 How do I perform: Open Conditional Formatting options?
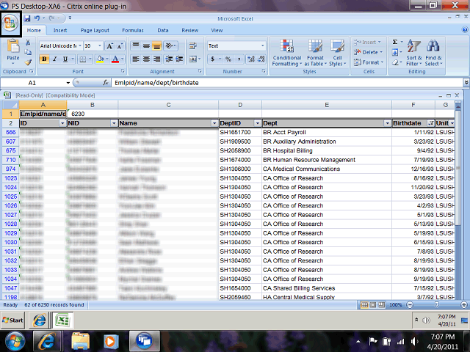pos(286,51)
